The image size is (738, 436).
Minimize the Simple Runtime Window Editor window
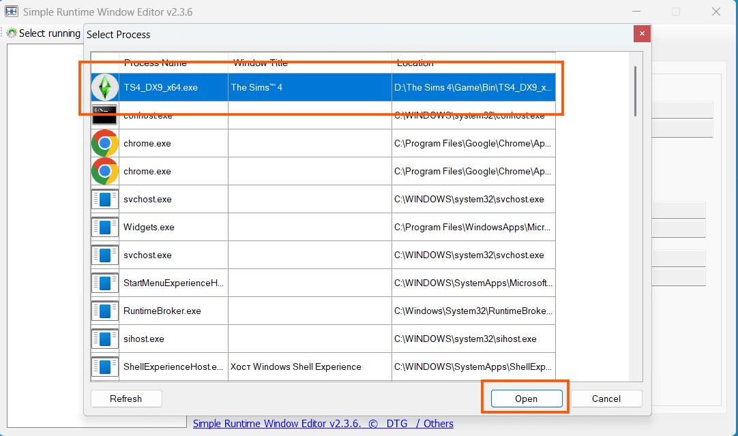636,12
